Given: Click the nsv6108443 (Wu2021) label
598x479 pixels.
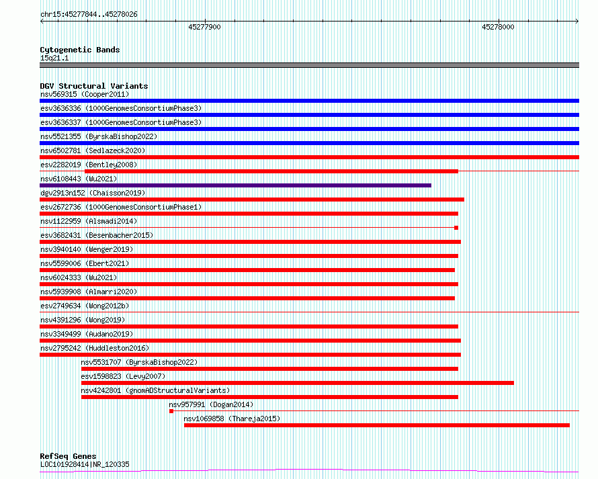Looking at the screenshot, I should click(x=79, y=179).
